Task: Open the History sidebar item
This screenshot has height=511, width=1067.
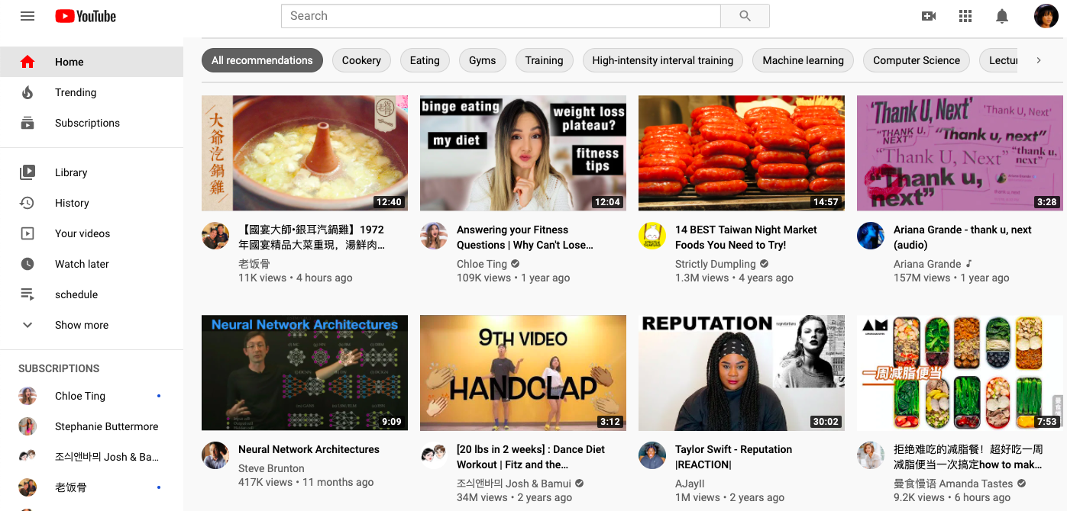Action: point(72,203)
